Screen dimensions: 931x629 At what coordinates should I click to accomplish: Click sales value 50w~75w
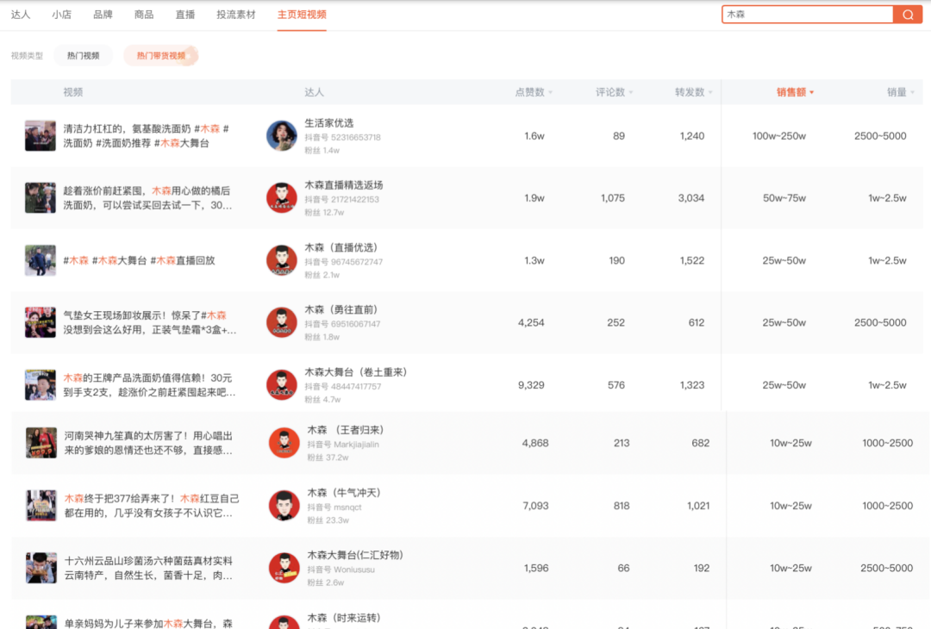(784, 197)
